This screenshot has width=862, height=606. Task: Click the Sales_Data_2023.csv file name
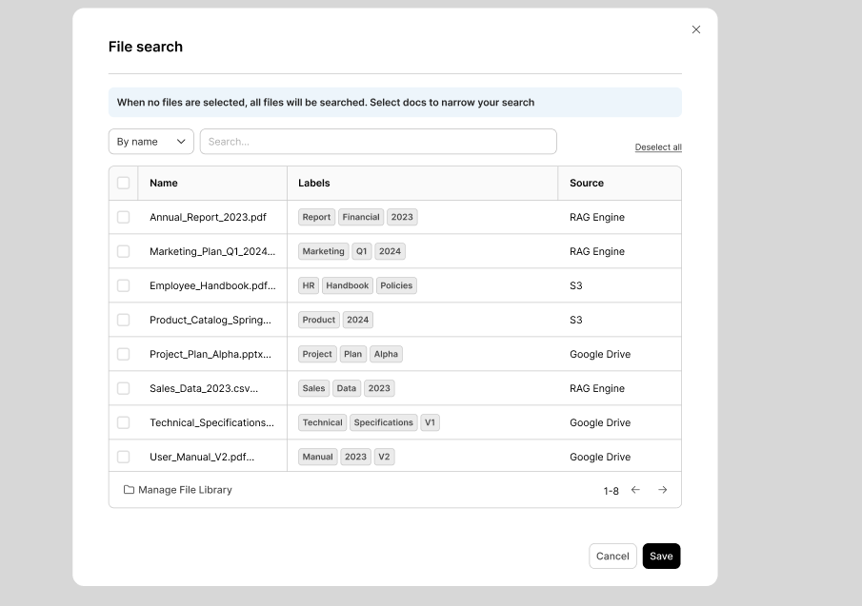pyautogui.click(x=204, y=389)
